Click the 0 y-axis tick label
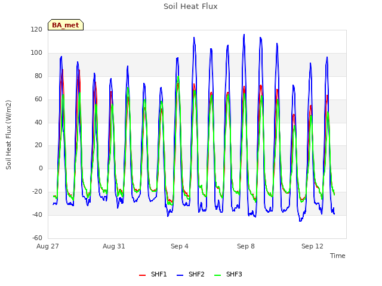The width and height of the screenshot is (382, 286). pyautogui.click(x=41, y=168)
